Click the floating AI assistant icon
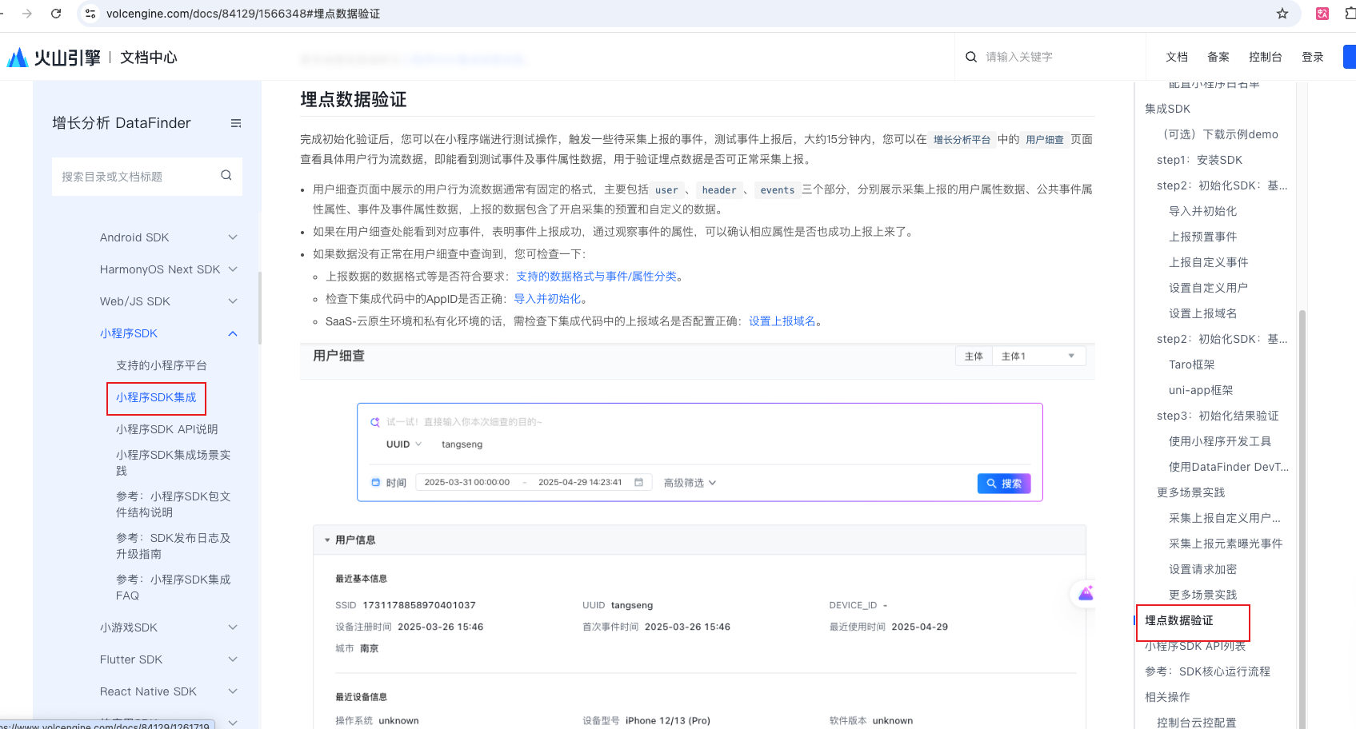1356x729 pixels. tap(1086, 593)
